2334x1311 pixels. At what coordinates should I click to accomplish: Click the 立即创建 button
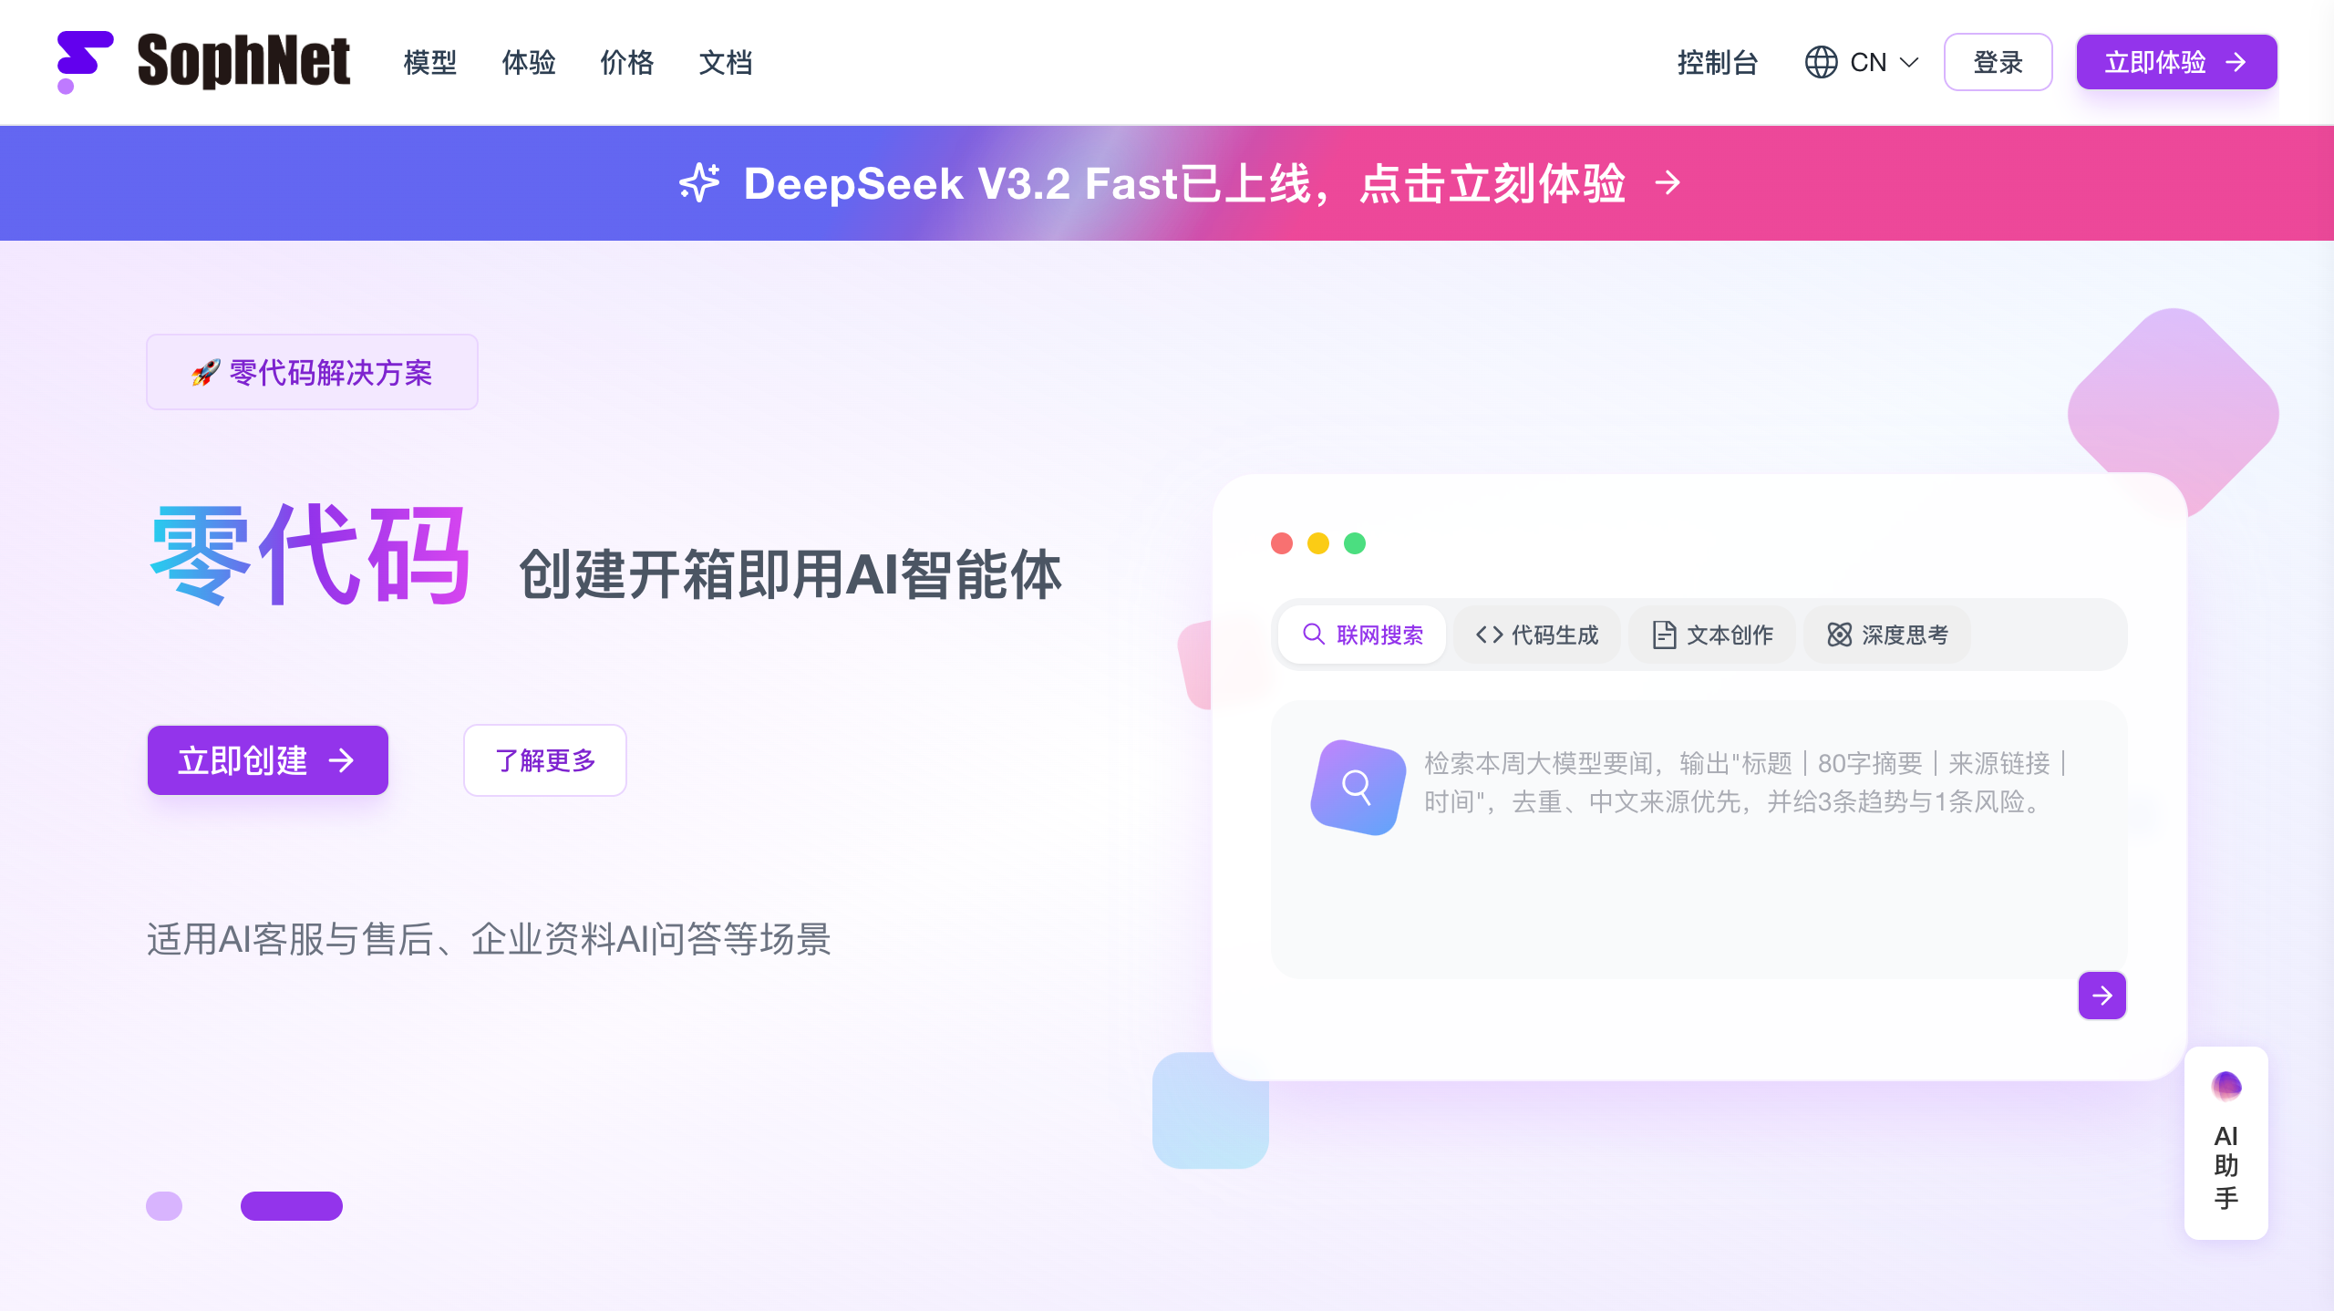tap(267, 759)
